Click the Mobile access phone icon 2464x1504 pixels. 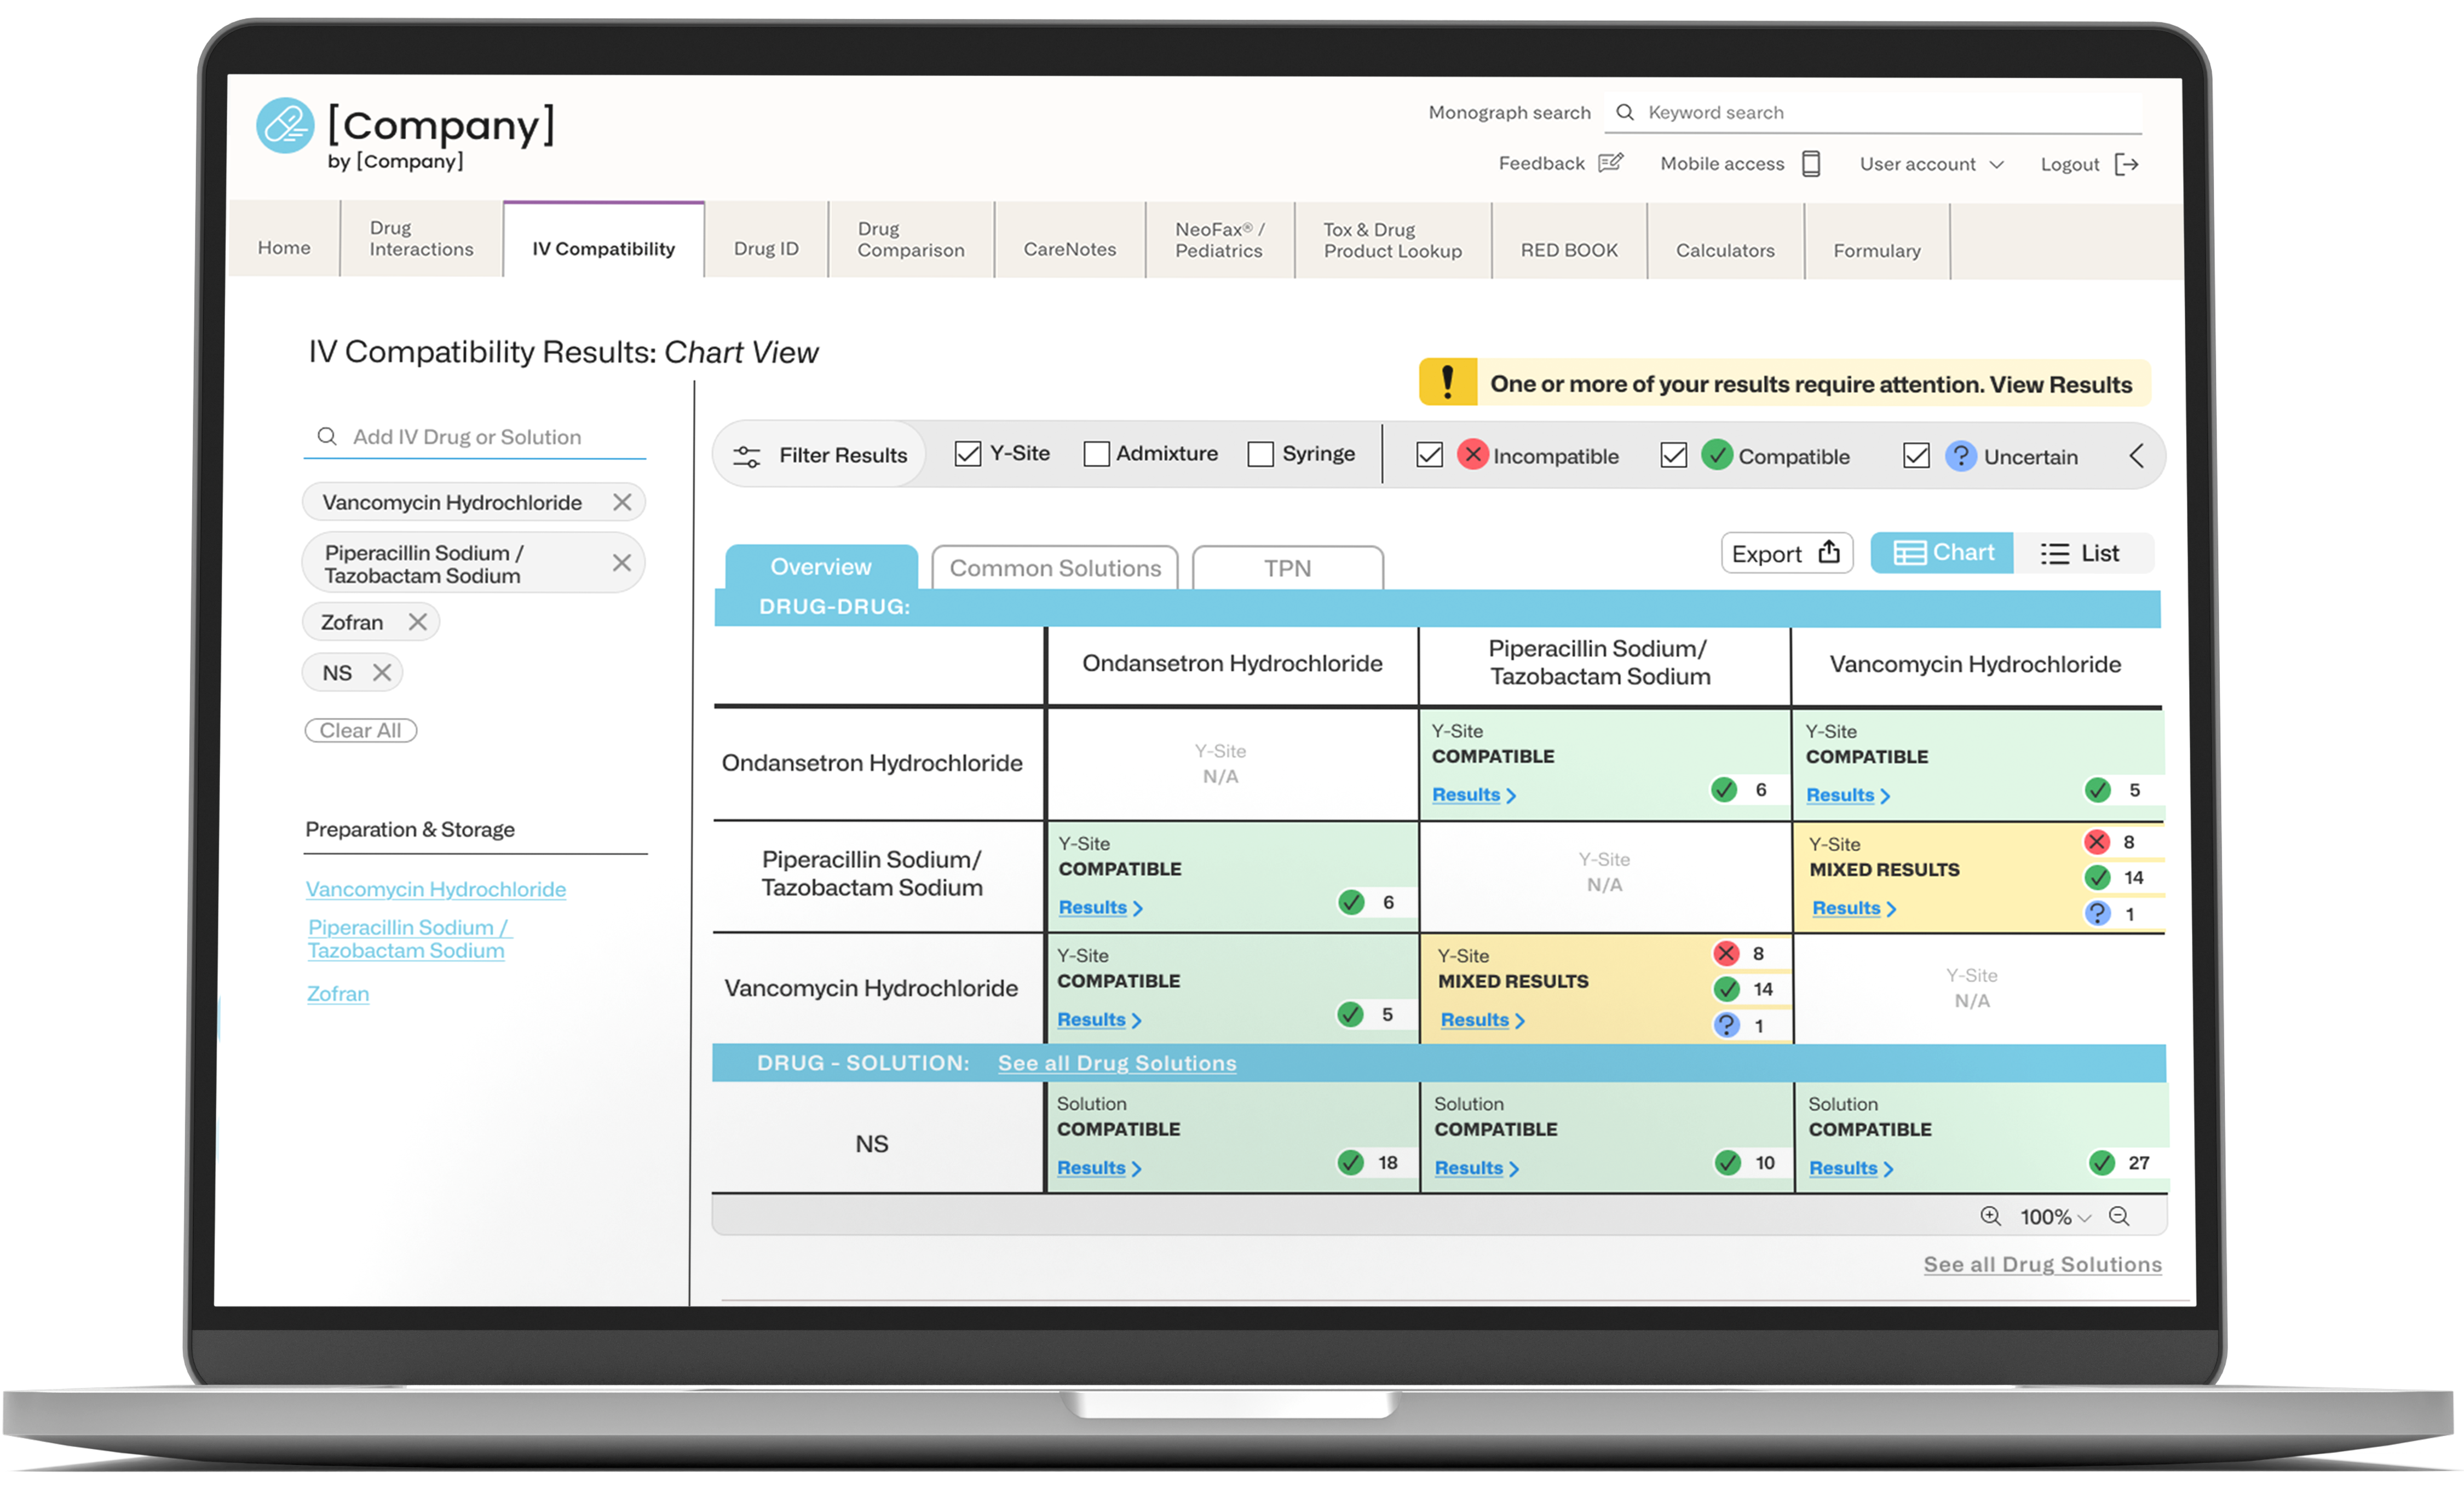tap(1811, 163)
